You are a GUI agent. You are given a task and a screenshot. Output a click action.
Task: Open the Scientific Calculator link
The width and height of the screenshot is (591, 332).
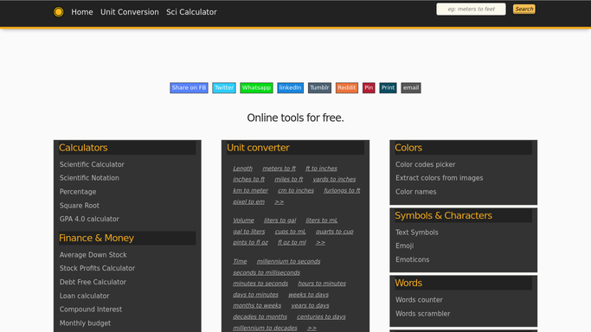click(92, 164)
